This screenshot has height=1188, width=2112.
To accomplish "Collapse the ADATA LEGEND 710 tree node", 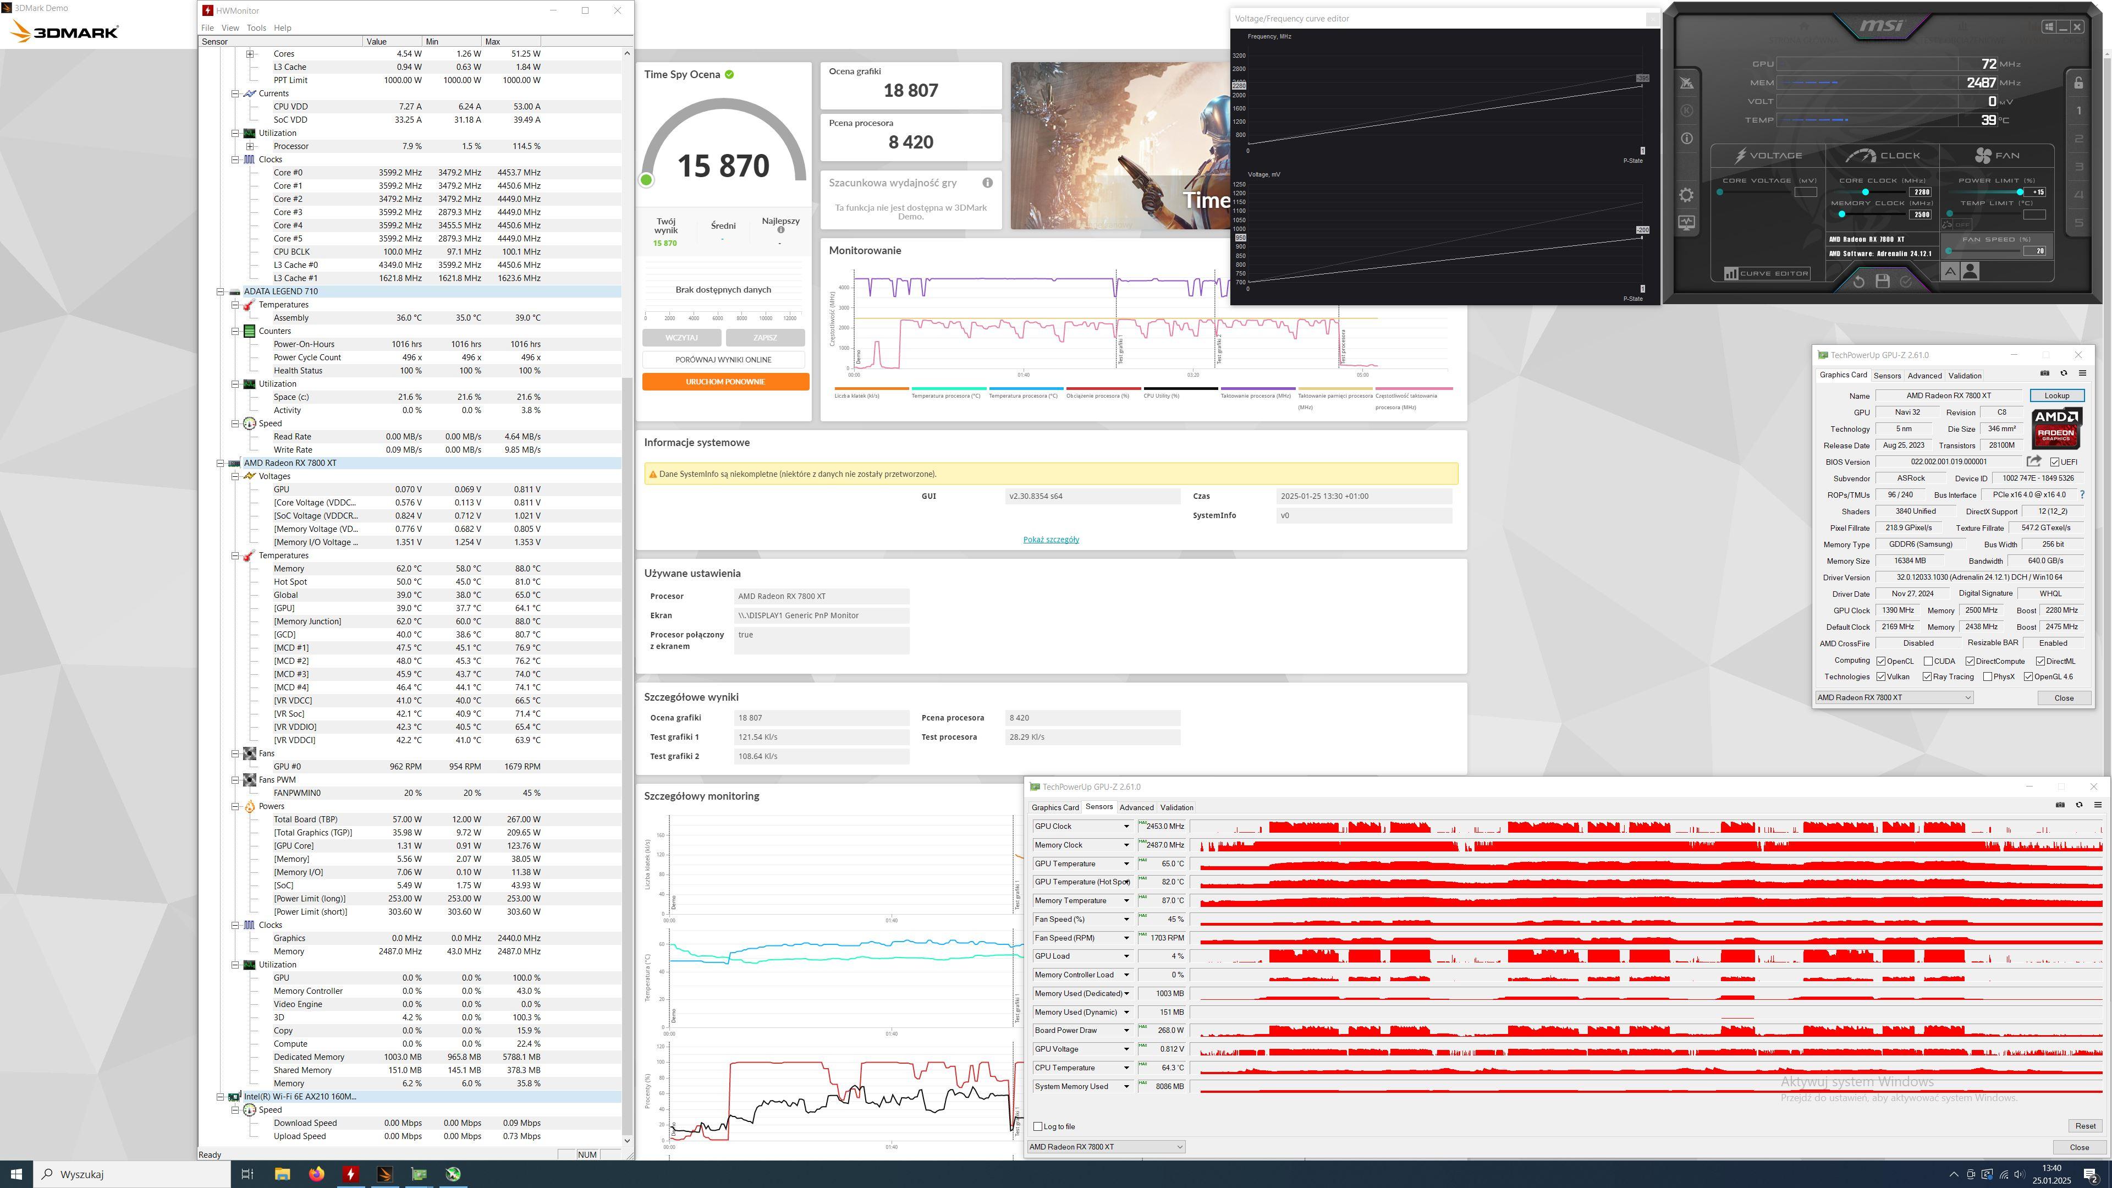I will (220, 291).
